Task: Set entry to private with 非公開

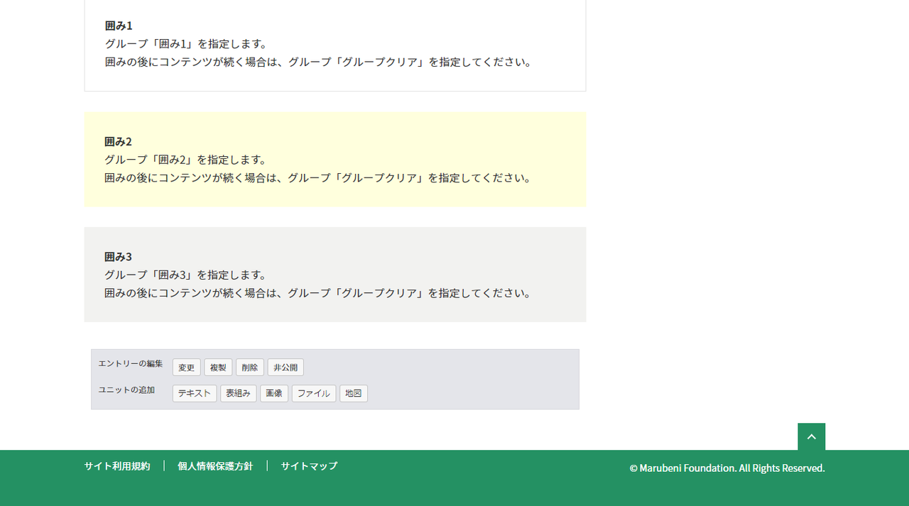Action: click(x=285, y=368)
